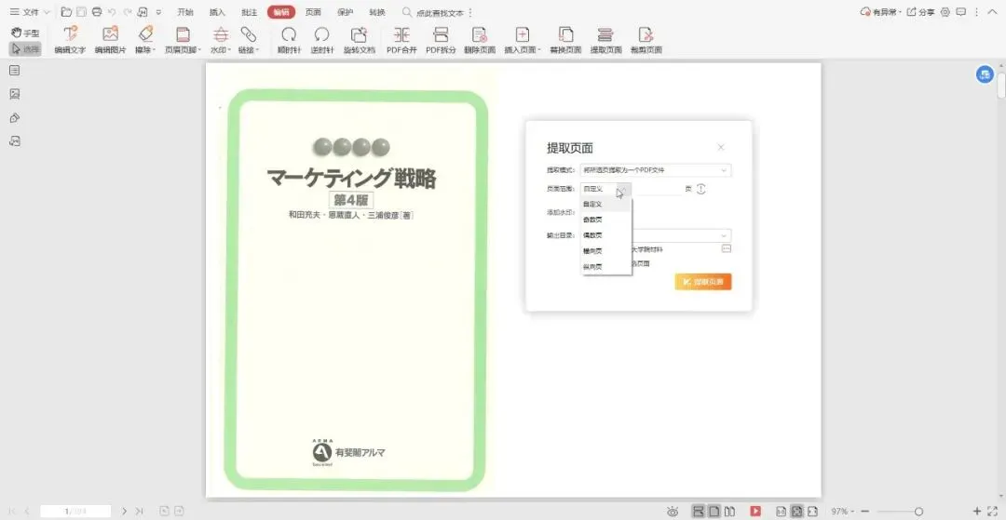Viewport: 1006px width, 520px height.
Task: Select 纵向页 portrait pages option
Action: pos(606,266)
